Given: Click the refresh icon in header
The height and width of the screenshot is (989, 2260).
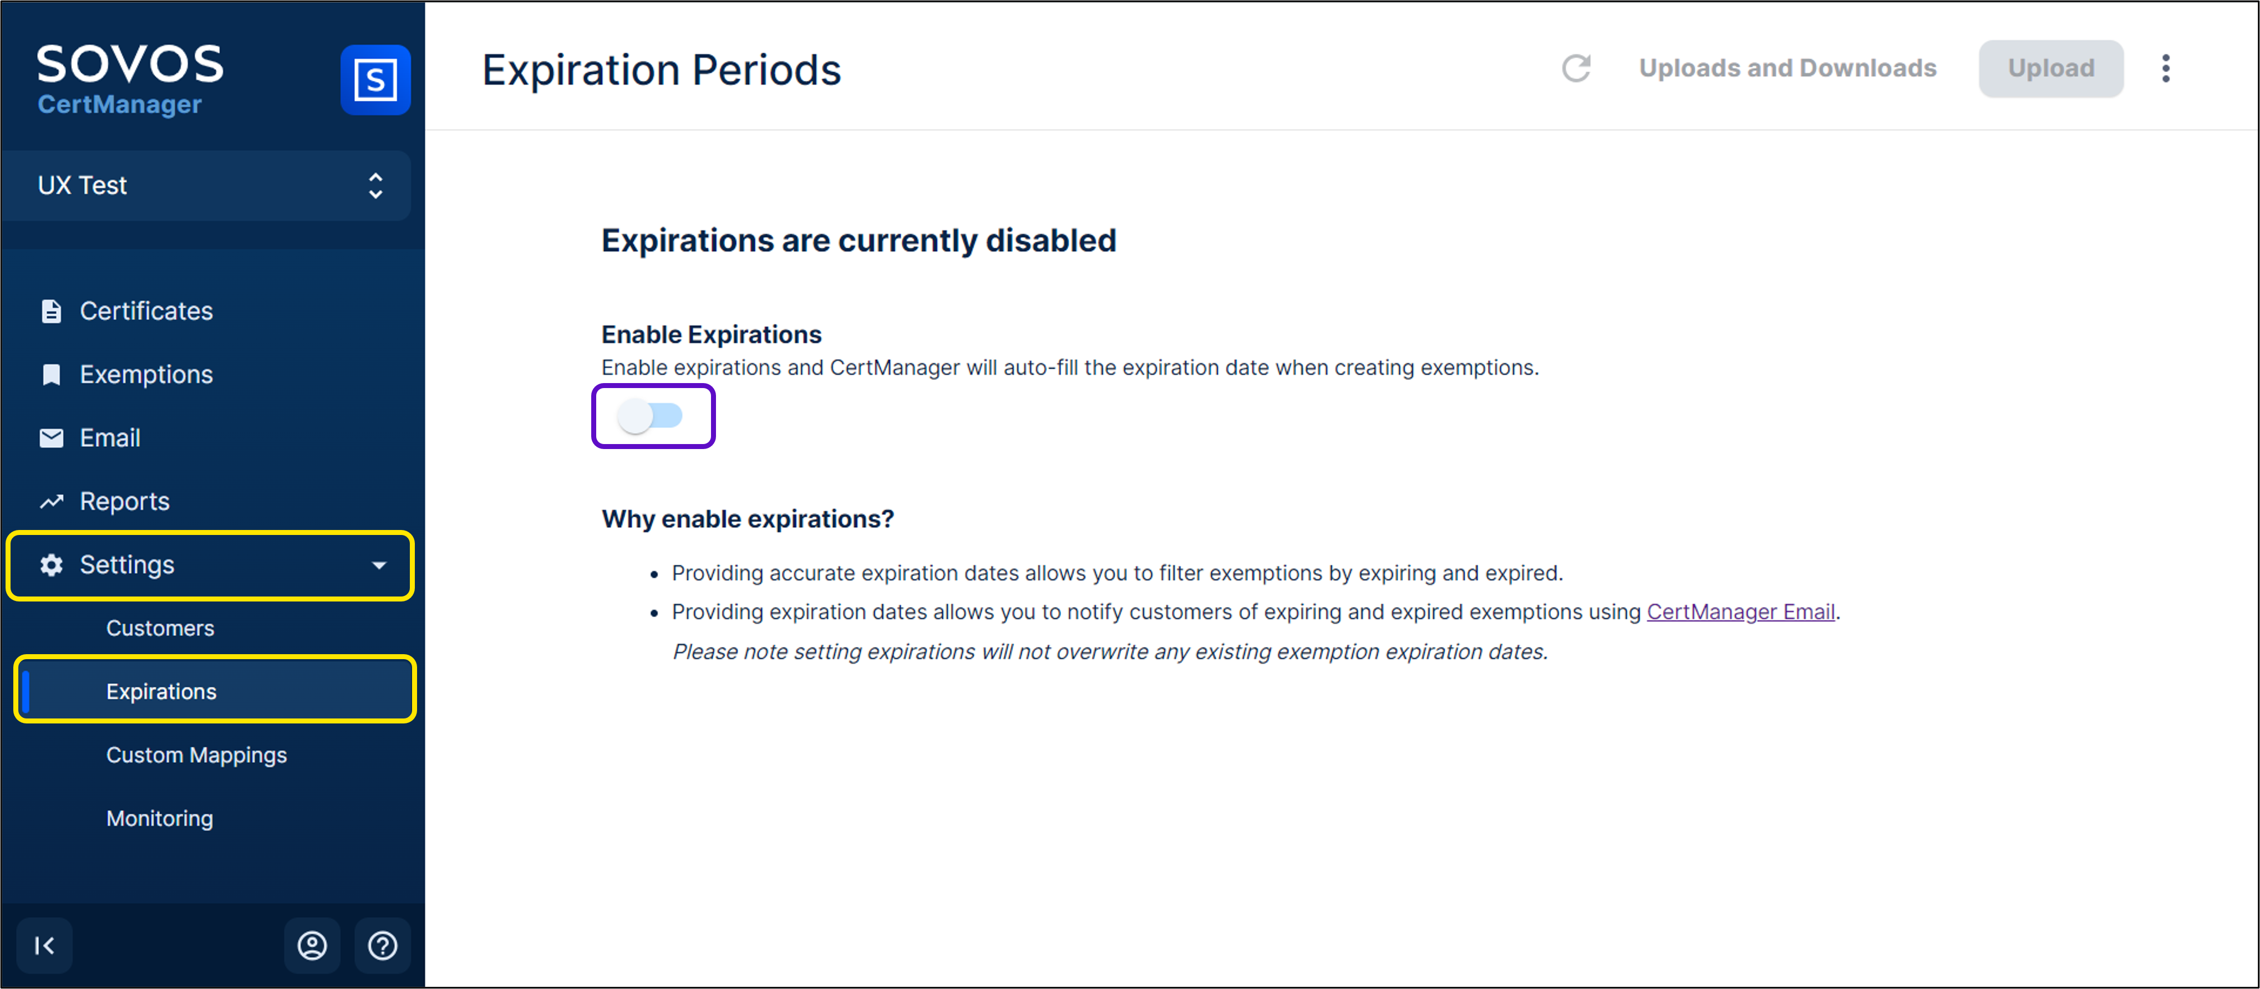Looking at the screenshot, I should point(1576,68).
